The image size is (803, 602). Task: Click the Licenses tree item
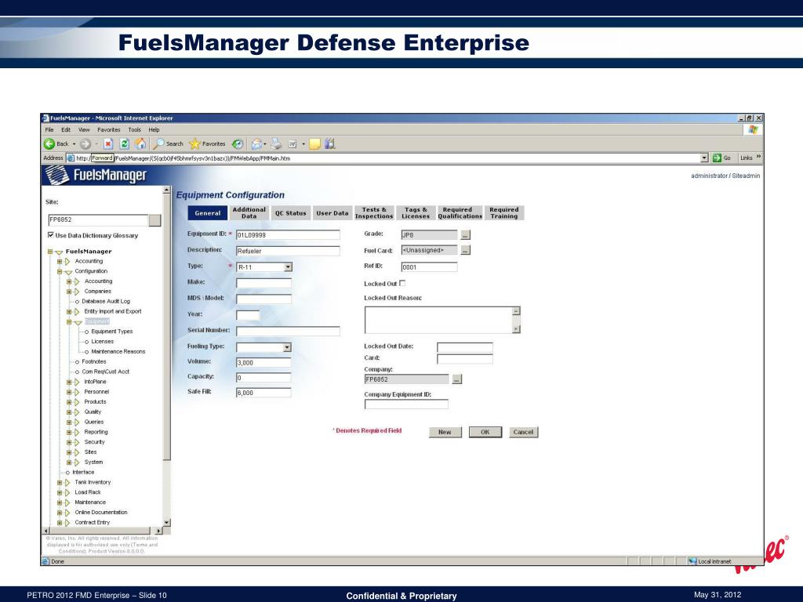[x=103, y=342]
